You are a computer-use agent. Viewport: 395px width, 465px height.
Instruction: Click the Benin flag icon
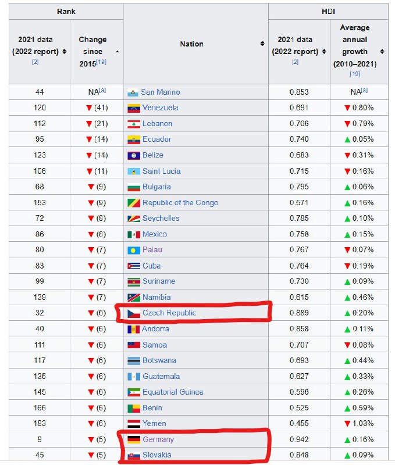(134, 409)
